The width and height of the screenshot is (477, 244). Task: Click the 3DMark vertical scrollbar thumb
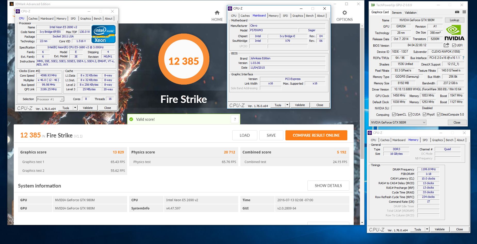pyautogui.click(x=362, y=93)
